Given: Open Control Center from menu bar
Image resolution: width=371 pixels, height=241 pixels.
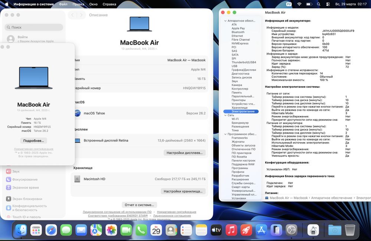Looking at the screenshot, I should (328, 4).
